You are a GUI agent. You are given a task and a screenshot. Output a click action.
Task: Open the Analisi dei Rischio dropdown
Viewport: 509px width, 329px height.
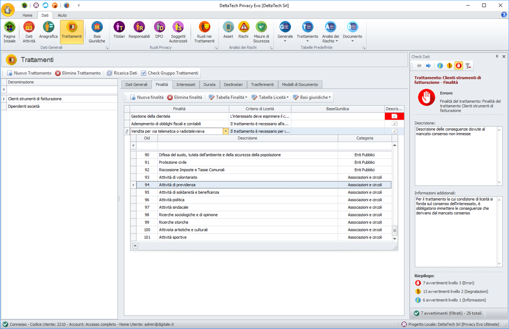click(330, 32)
